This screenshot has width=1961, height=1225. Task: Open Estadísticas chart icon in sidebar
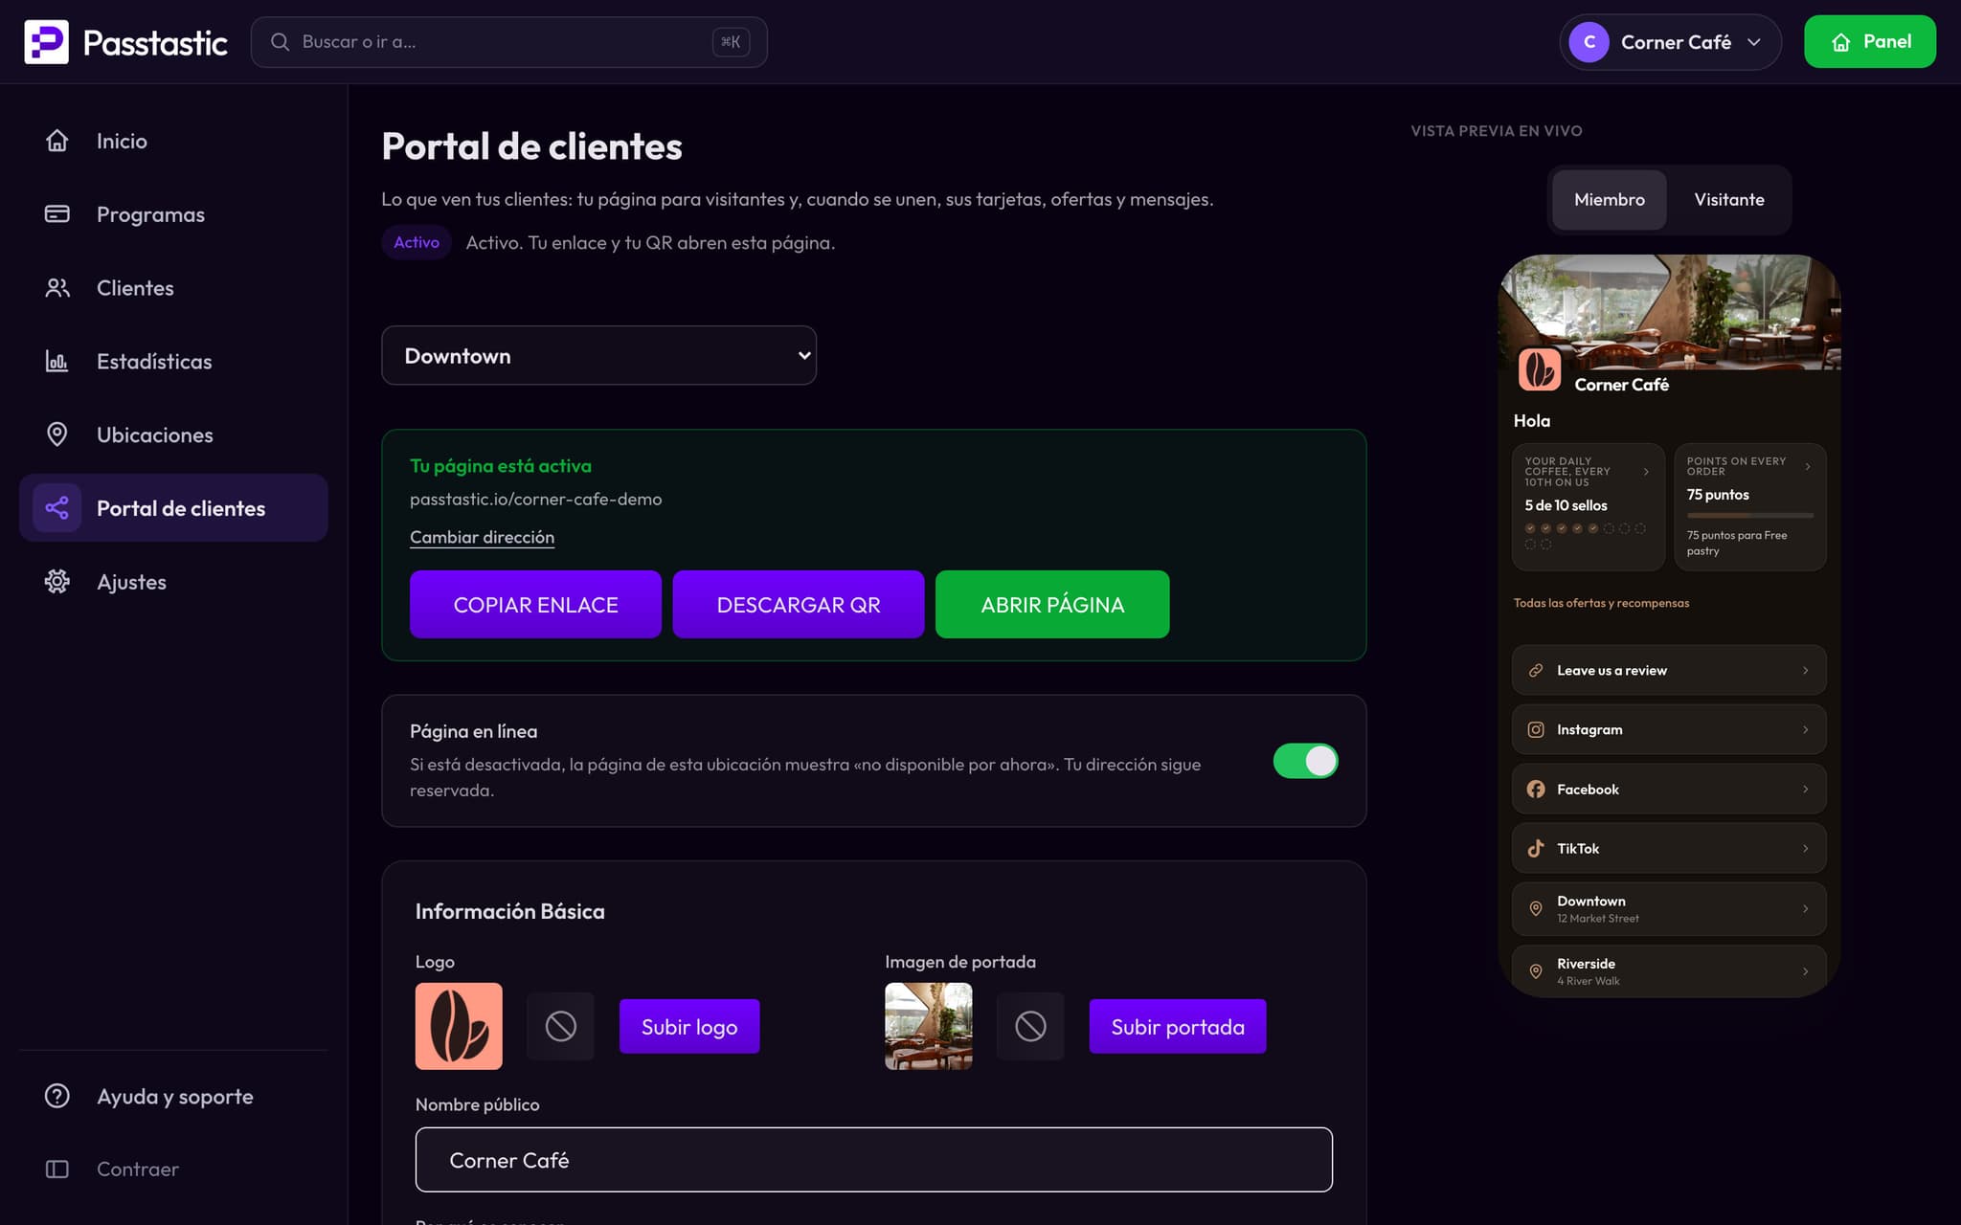pos(57,361)
